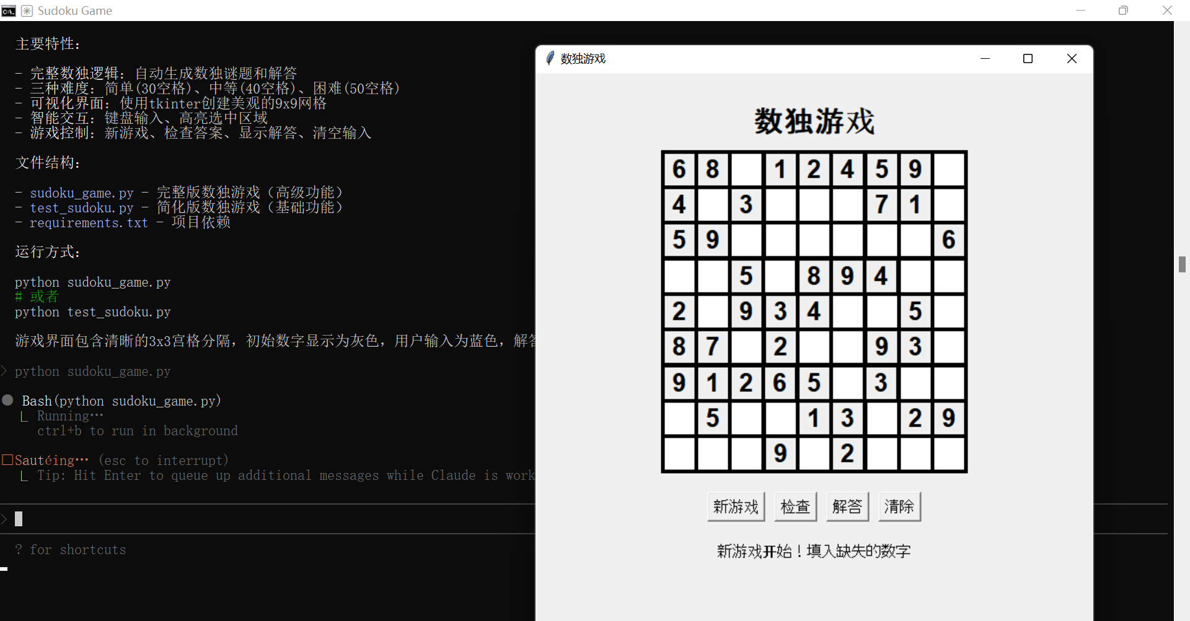The image size is (1190, 621).
Task: Reveal the solution via the 解答 button
Action: tap(847, 506)
